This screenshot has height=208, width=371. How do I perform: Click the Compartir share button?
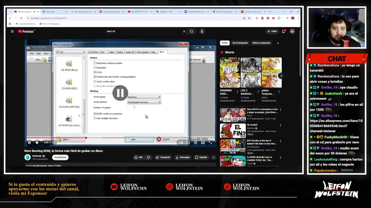point(163,157)
